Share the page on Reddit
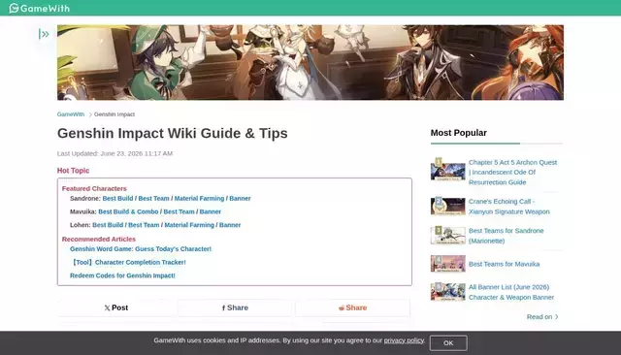The height and width of the screenshot is (355, 621). 353,307
